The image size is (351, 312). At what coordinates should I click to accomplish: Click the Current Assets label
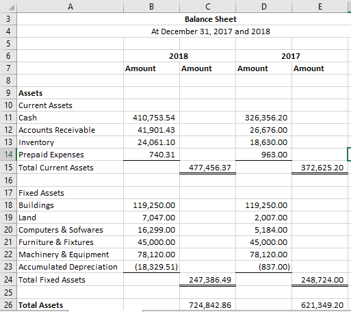pyautogui.click(x=45, y=105)
